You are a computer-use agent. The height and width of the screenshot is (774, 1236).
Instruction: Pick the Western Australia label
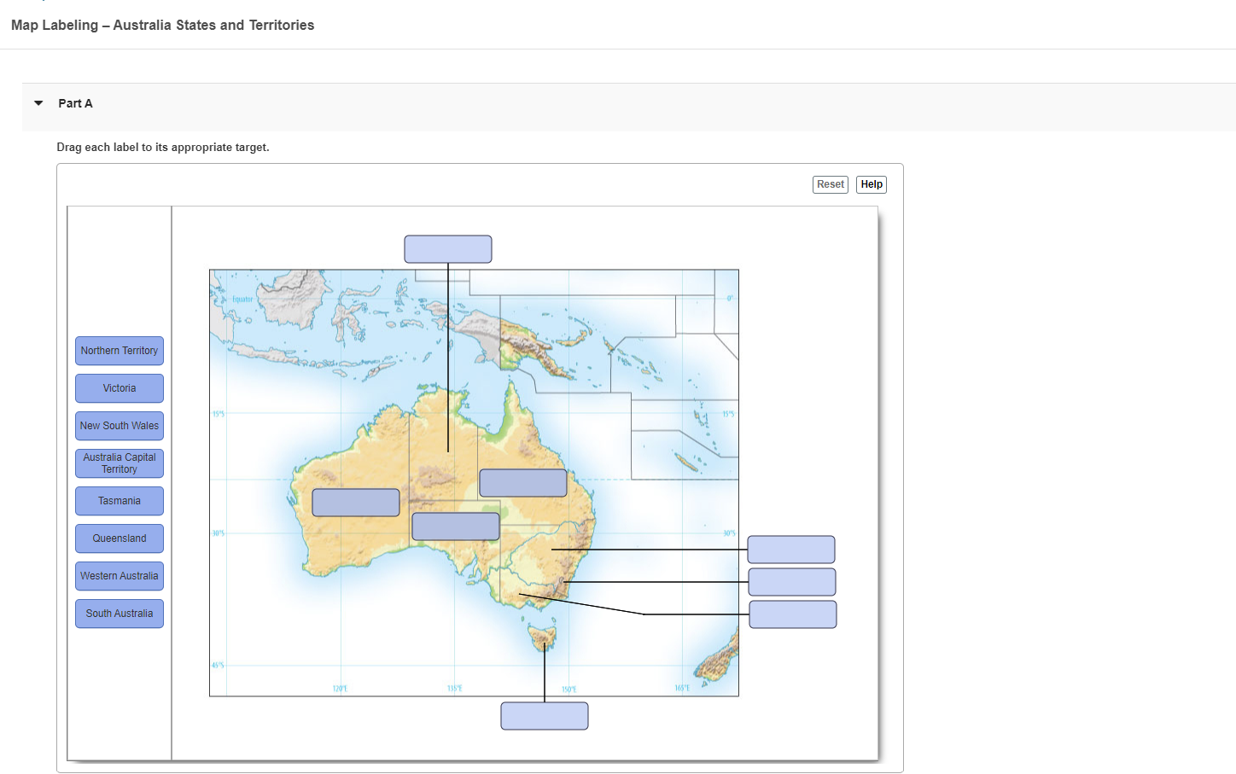pos(120,576)
